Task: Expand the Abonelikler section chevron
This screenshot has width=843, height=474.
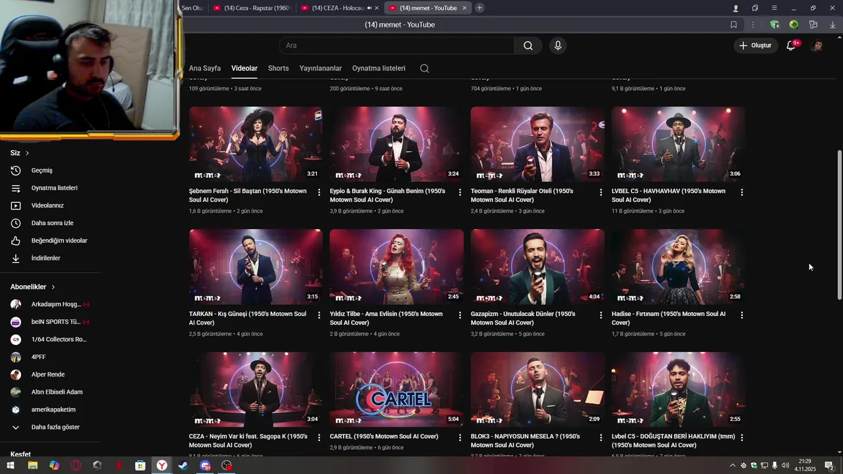Action: click(53, 287)
